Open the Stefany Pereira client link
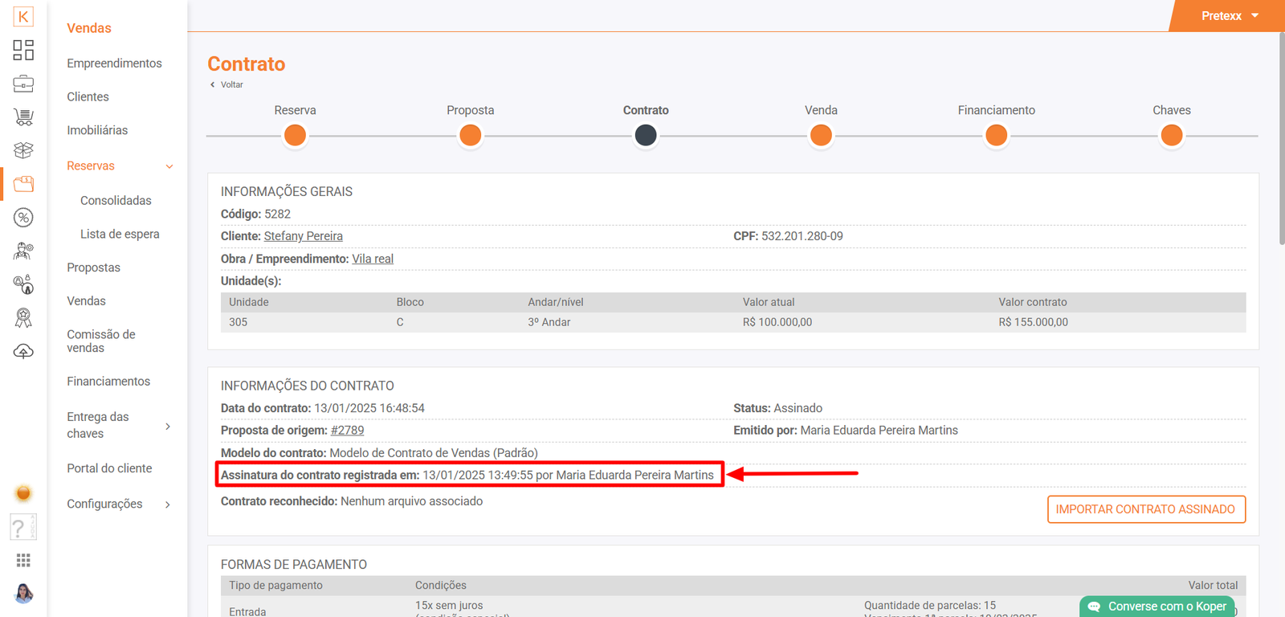The height and width of the screenshot is (617, 1285). click(303, 236)
